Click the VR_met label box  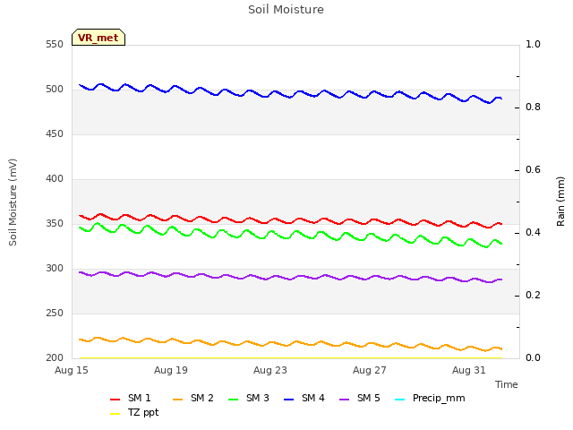point(98,38)
